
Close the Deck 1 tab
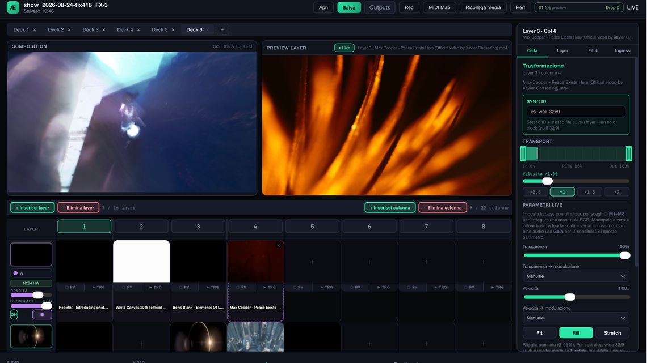pyautogui.click(x=35, y=30)
